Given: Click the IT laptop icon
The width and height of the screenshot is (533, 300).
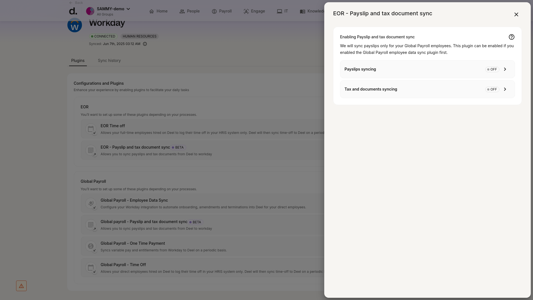Looking at the screenshot, I should [280, 11].
